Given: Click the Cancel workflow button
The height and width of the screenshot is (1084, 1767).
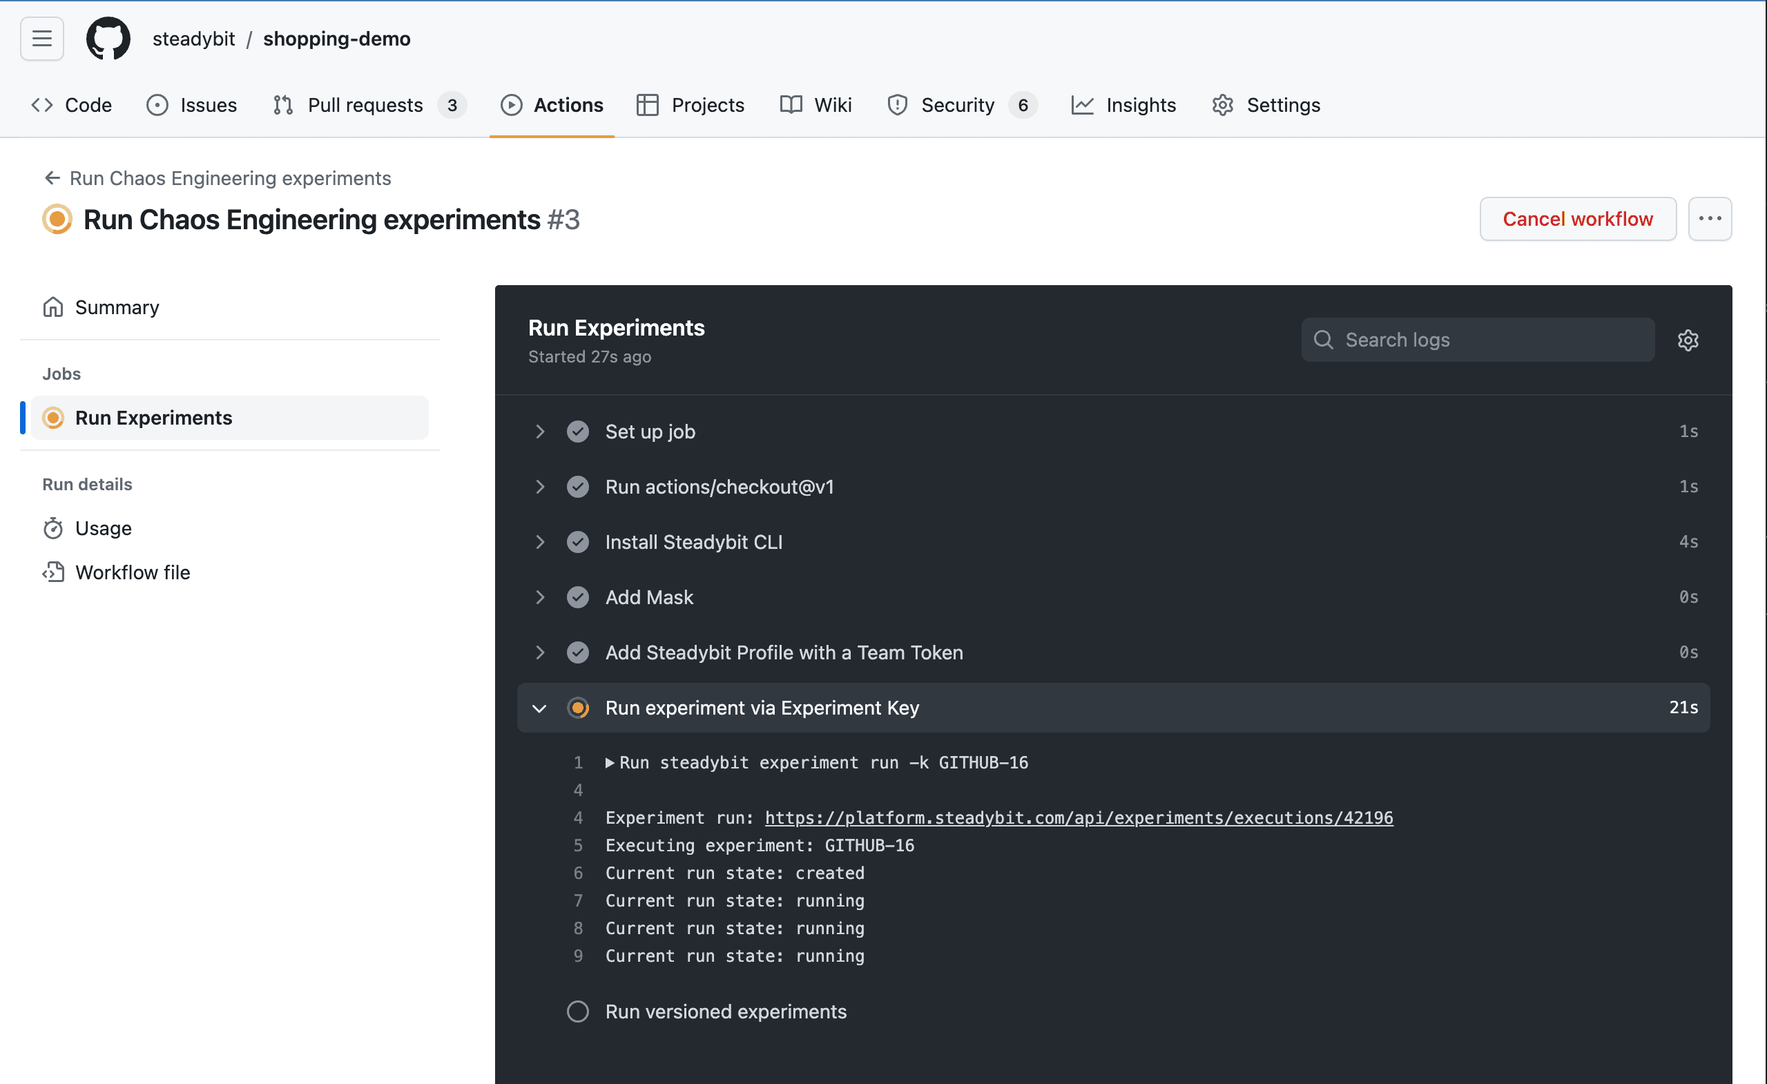Looking at the screenshot, I should [x=1577, y=219].
